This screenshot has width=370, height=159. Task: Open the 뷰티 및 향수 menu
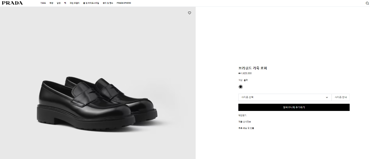coord(108,3)
